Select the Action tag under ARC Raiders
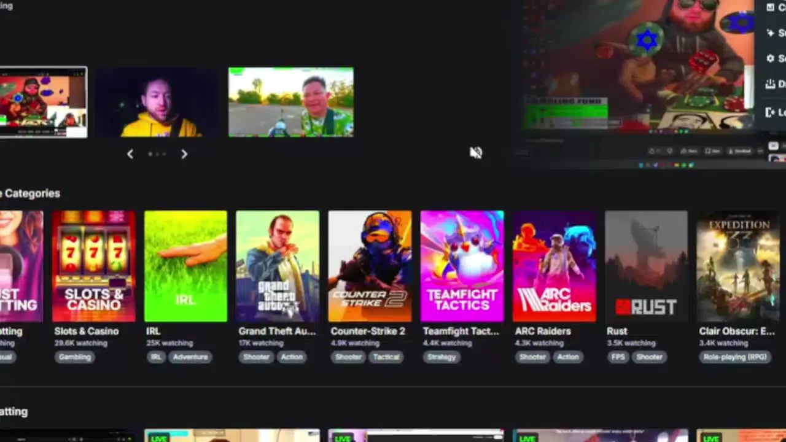This screenshot has height=442, width=786. pyautogui.click(x=568, y=357)
